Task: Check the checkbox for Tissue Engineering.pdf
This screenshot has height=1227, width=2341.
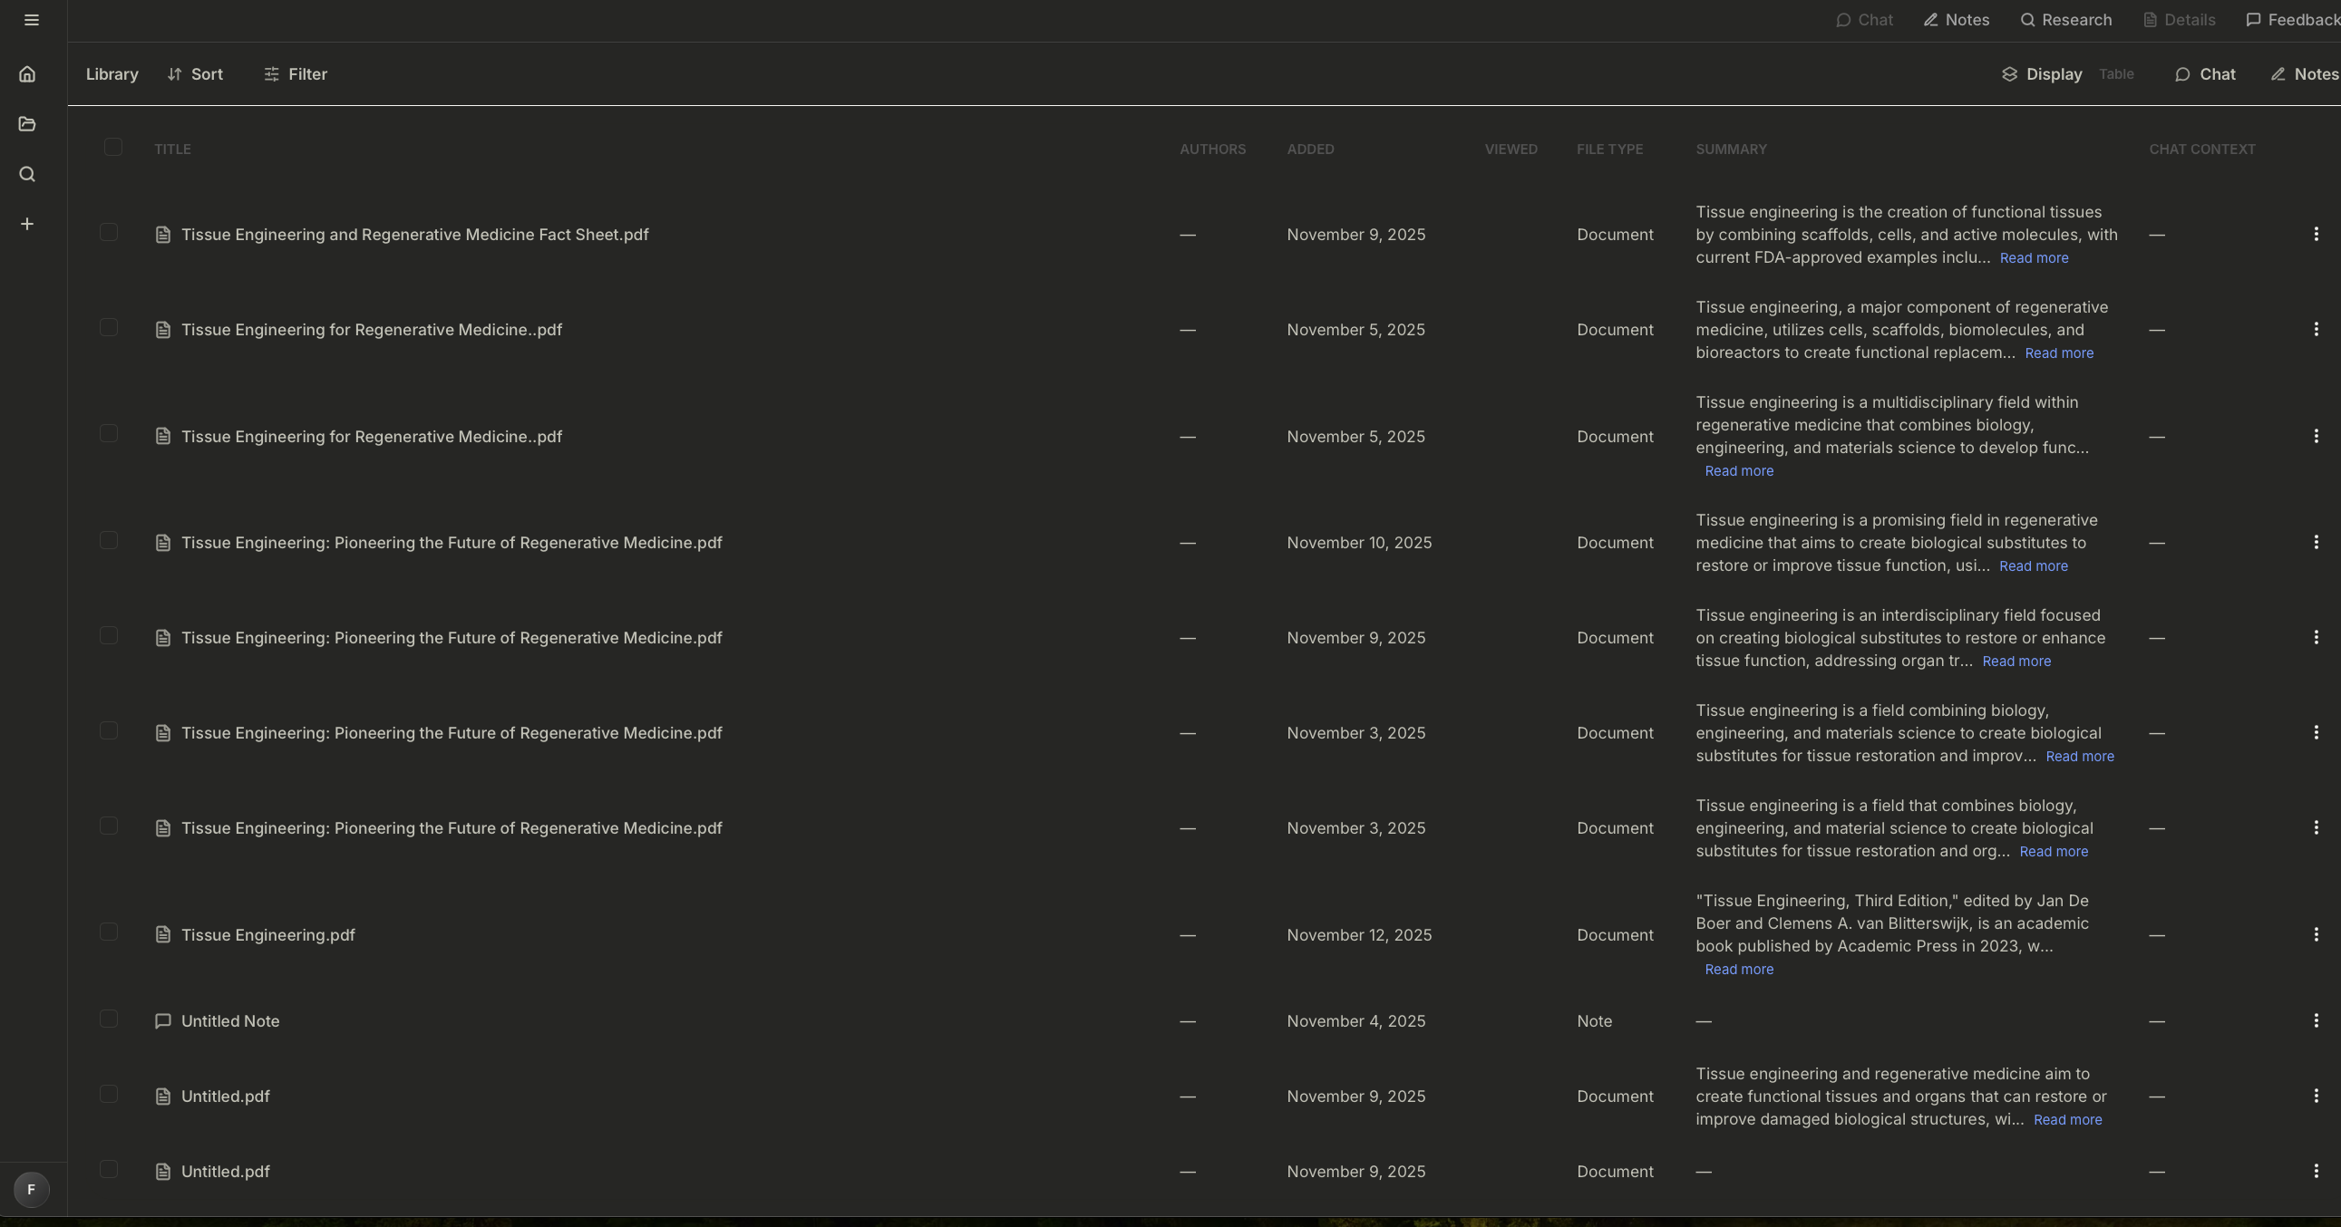Action: pos(108,932)
